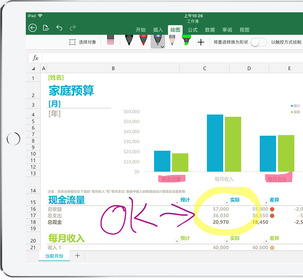Click the formula bar input field
303x280 pixels.
(x=169, y=58)
